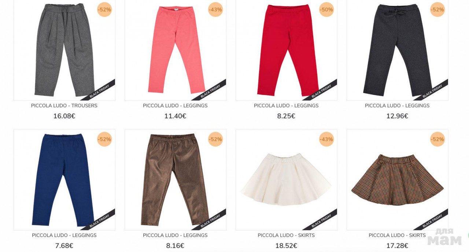Click the PICCOLA LUDO - SKIRTS title priced 18.52€
Image resolution: width=469 pixels, height=252 pixels.
(286, 235)
